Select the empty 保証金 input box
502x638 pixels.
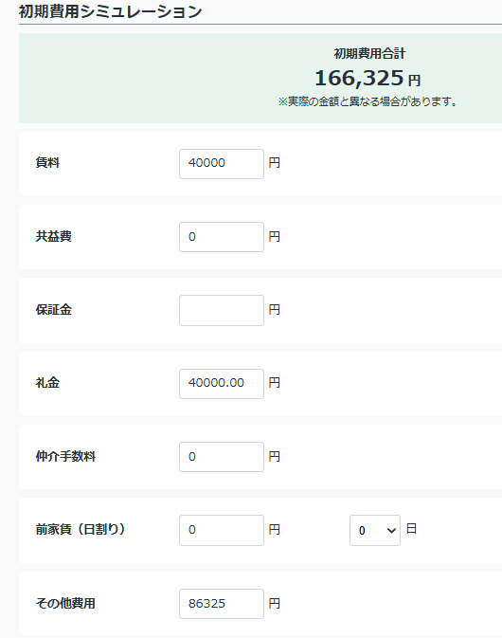click(222, 310)
